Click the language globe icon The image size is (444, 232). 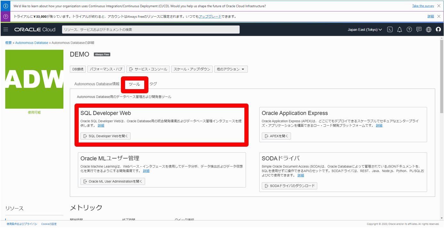pyautogui.click(x=429, y=29)
